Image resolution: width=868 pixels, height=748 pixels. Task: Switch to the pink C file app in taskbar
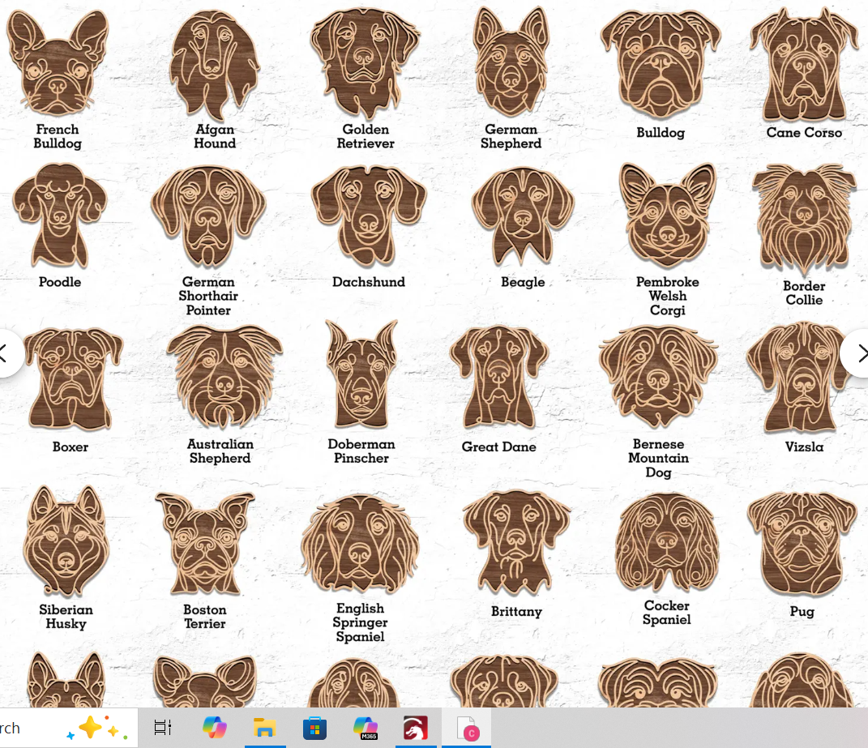[x=467, y=728]
